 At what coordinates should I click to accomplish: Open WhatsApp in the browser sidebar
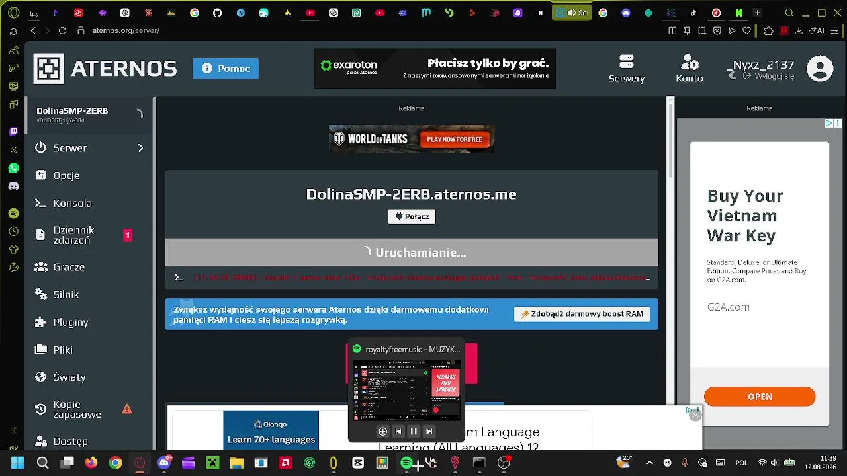[13, 169]
